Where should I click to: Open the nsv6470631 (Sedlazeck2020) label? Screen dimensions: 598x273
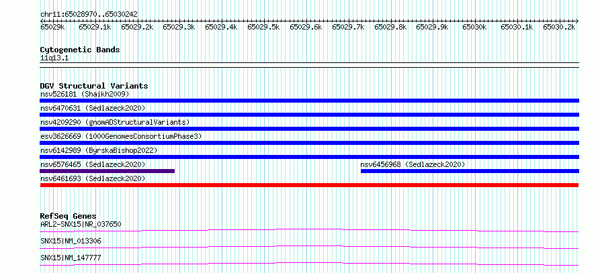coord(93,108)
